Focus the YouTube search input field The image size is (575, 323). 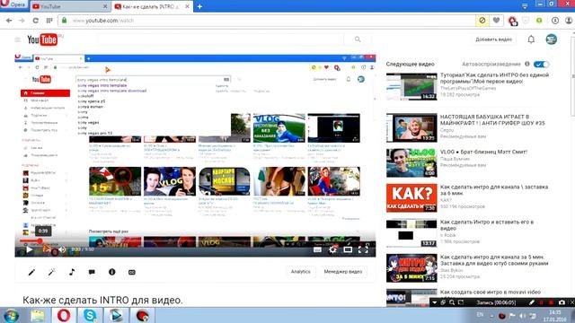tap(221, 39)
